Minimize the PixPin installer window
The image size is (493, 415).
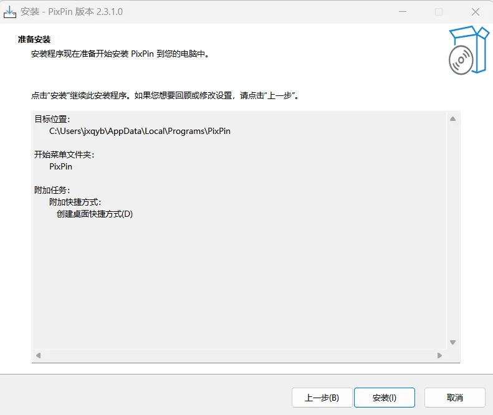pyautogui.click(x=403, y=12)
